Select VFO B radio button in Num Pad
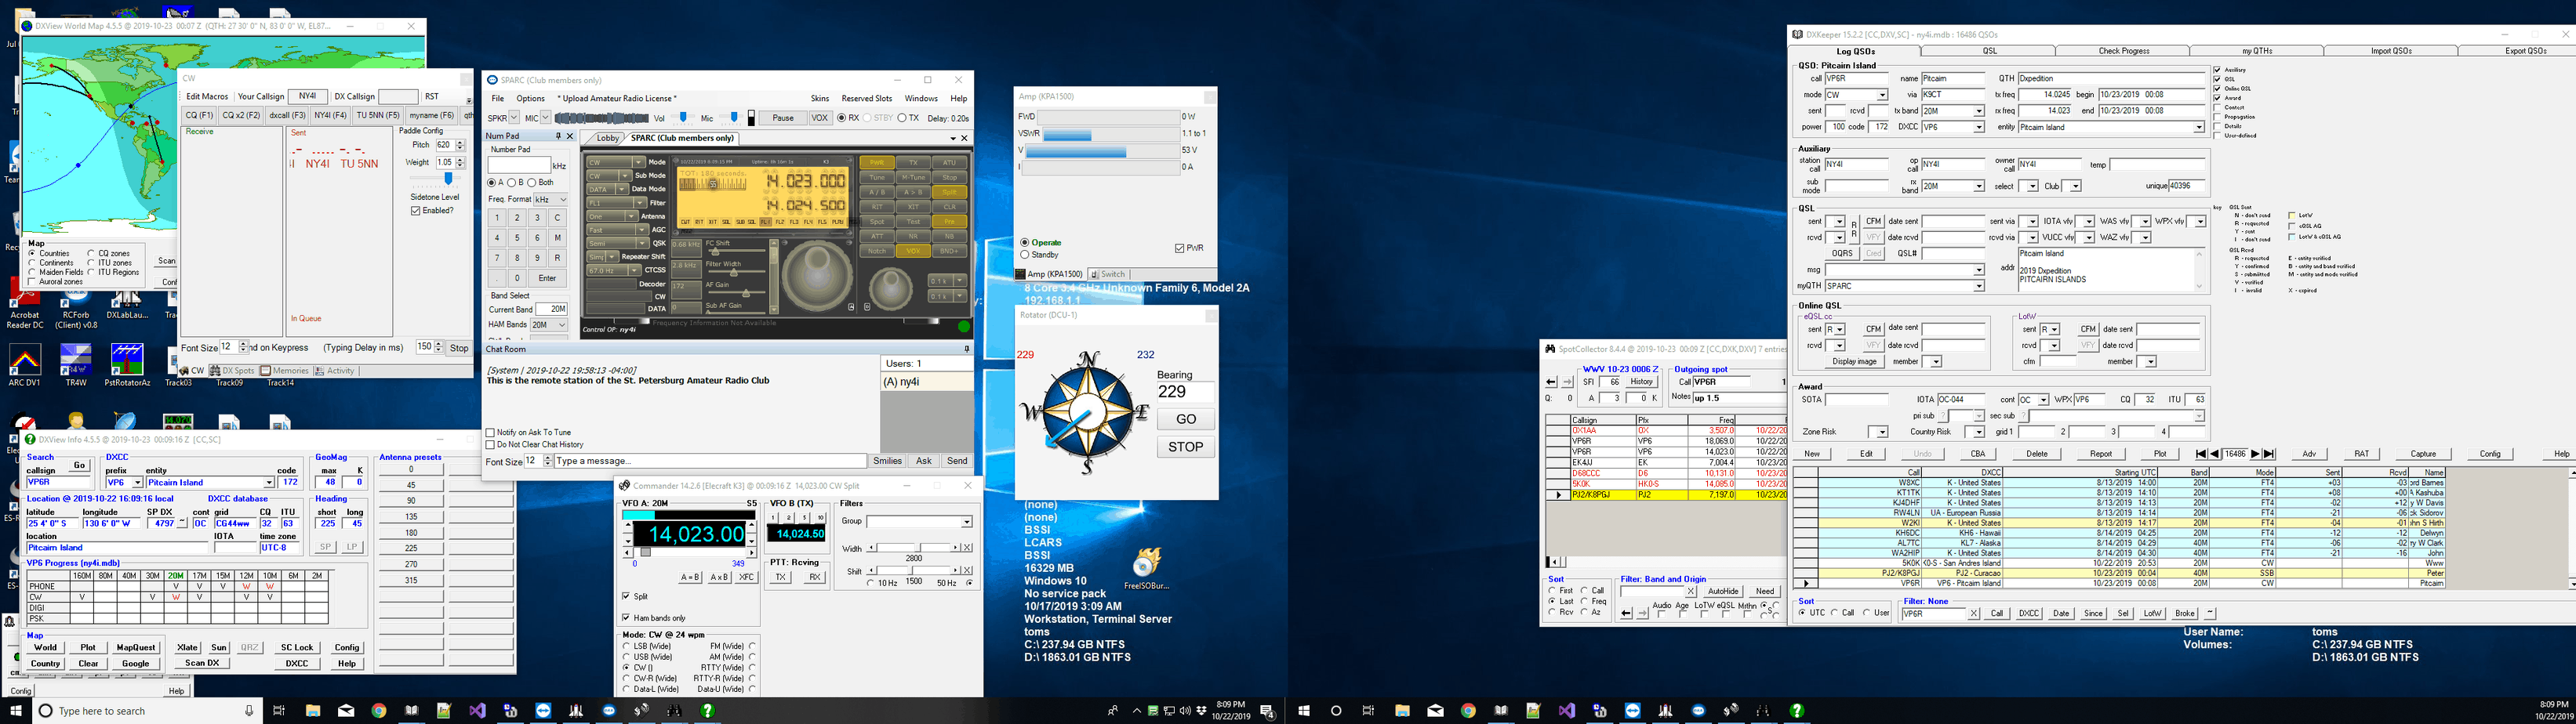The width and height of the screenshot is (2576, 724). [512, 183]
